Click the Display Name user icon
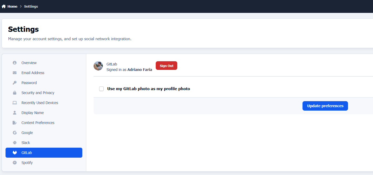Image resolution: width=373 pixels, height=175 pixels. point(15,113)
